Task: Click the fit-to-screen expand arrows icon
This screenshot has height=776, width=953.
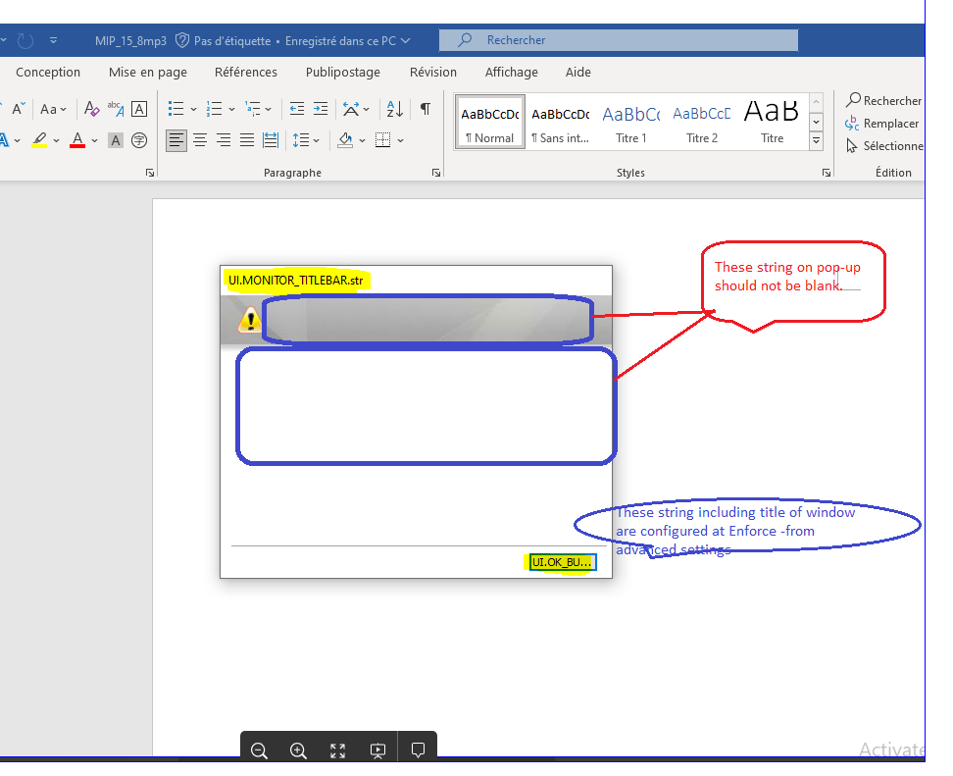Action: 338,750
